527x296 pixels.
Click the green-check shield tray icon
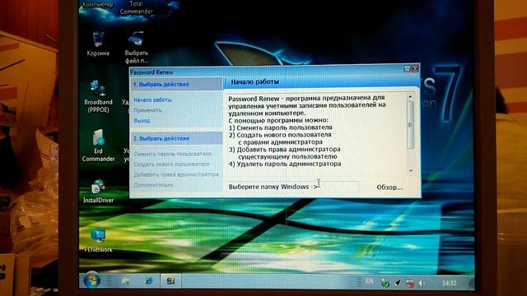[385, 283]
